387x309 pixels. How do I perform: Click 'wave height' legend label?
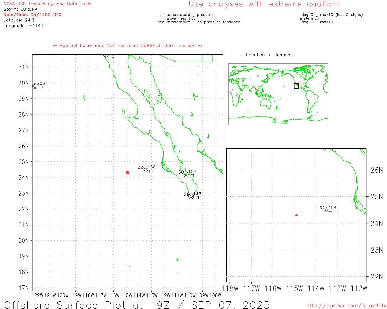point(178,18)
